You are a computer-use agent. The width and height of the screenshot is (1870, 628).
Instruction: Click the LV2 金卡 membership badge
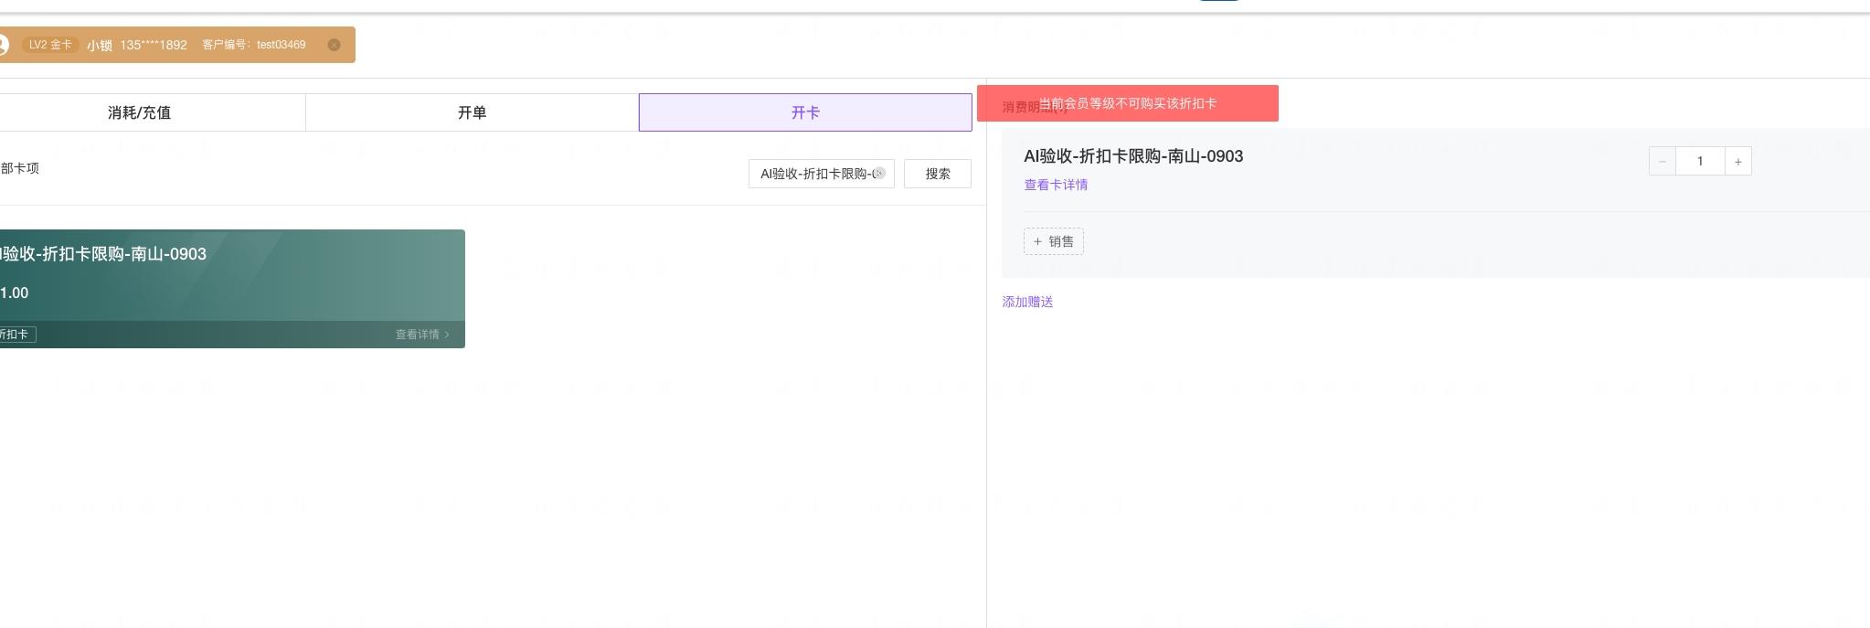pos(49,45)
